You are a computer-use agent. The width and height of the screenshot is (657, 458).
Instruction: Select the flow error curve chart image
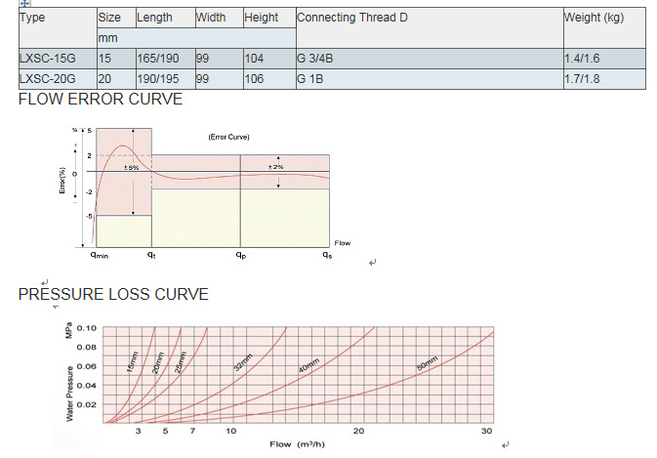(210, 191)
